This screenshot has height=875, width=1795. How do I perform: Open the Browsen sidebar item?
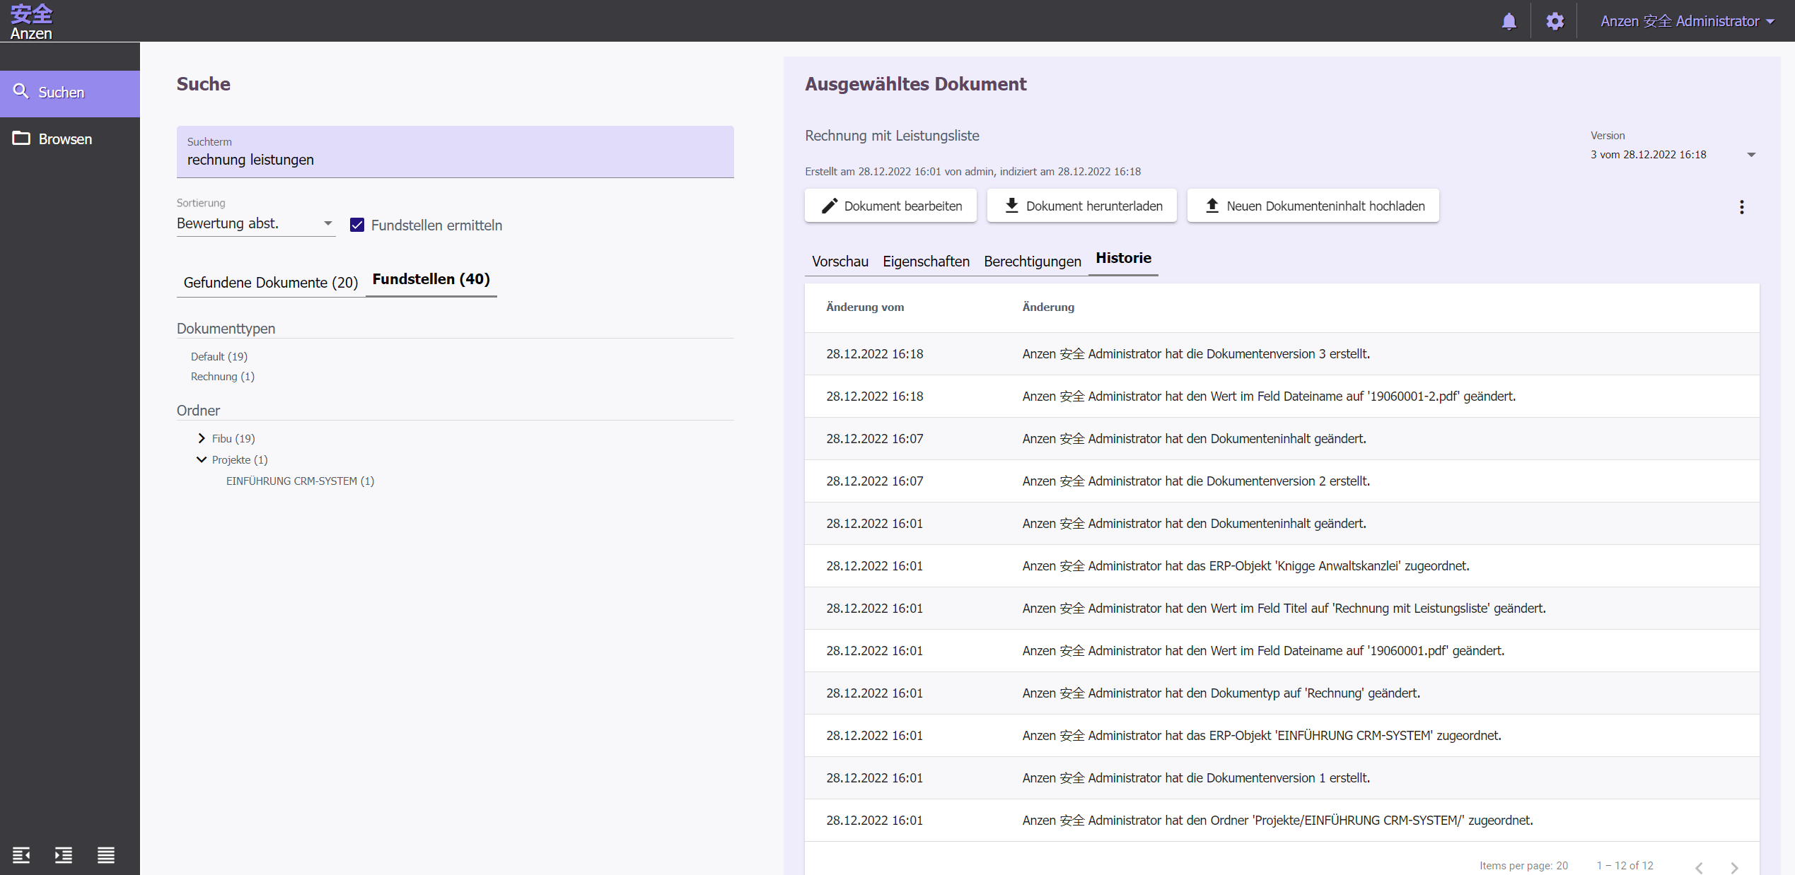tap(70, 139)
